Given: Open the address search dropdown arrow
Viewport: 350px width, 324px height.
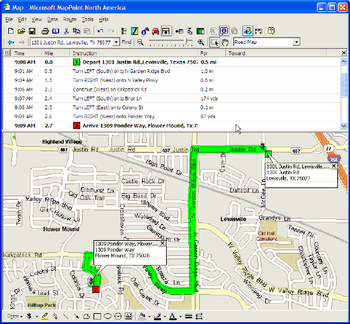Looking at the screenshot, I should [116, 42].
